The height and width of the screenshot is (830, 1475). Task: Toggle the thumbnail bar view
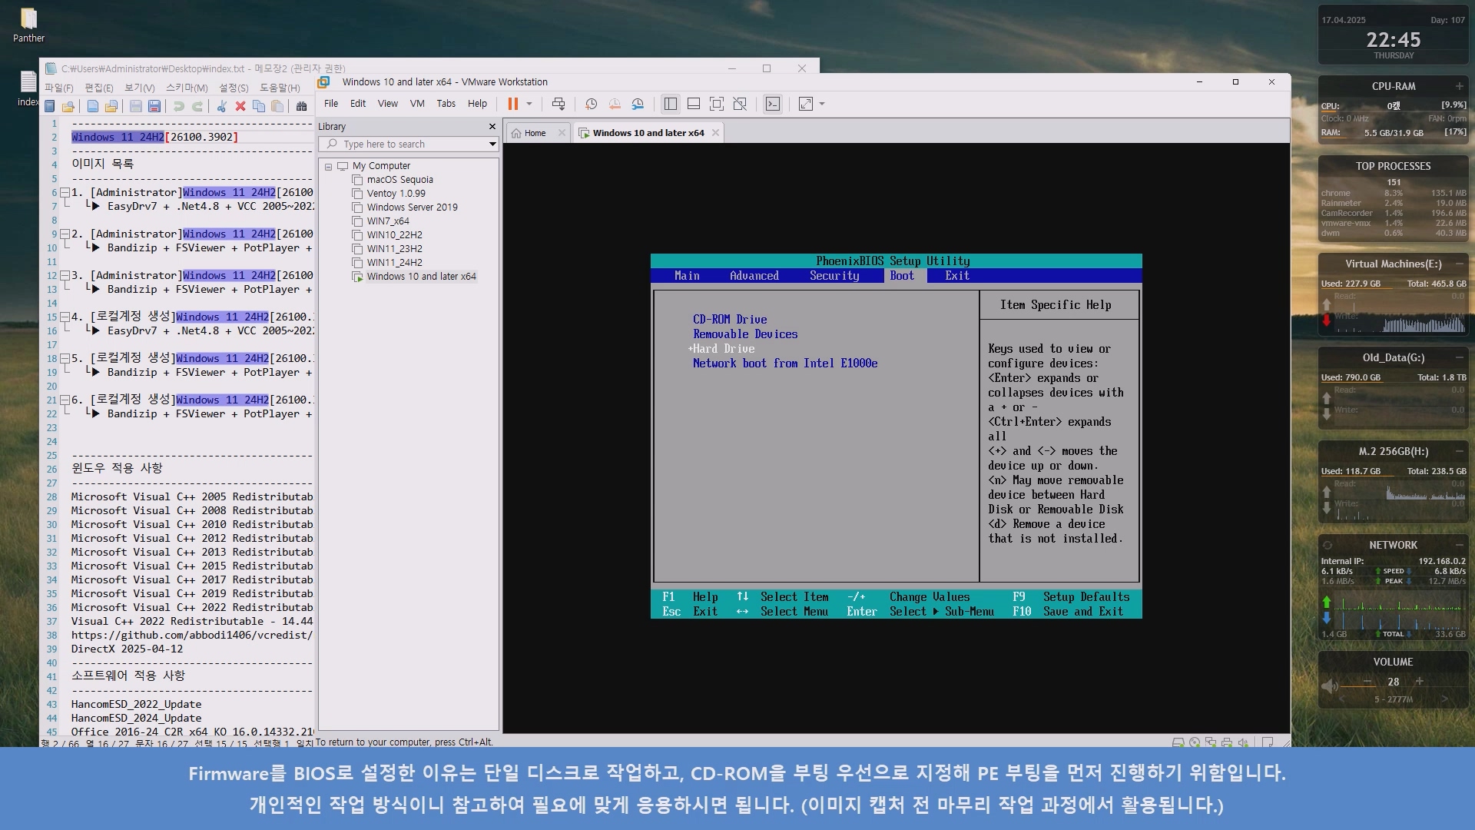click(693, 104)
